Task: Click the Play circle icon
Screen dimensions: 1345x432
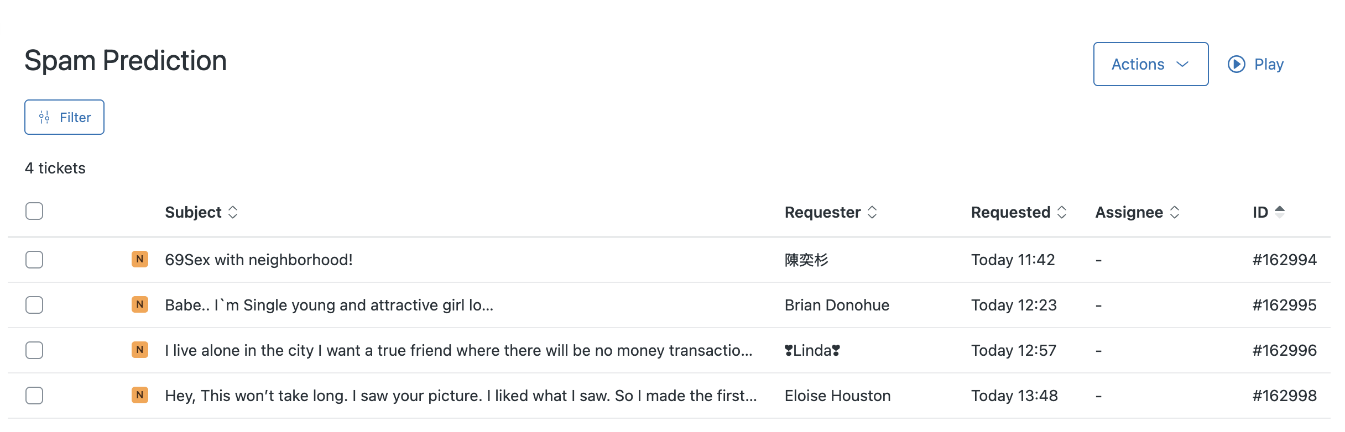Action: [1236, 64]
